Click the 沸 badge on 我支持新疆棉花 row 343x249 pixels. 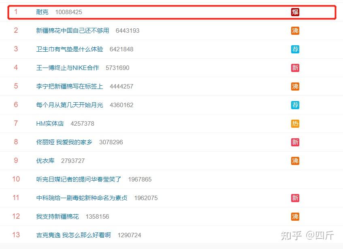(x=295, y=216)
